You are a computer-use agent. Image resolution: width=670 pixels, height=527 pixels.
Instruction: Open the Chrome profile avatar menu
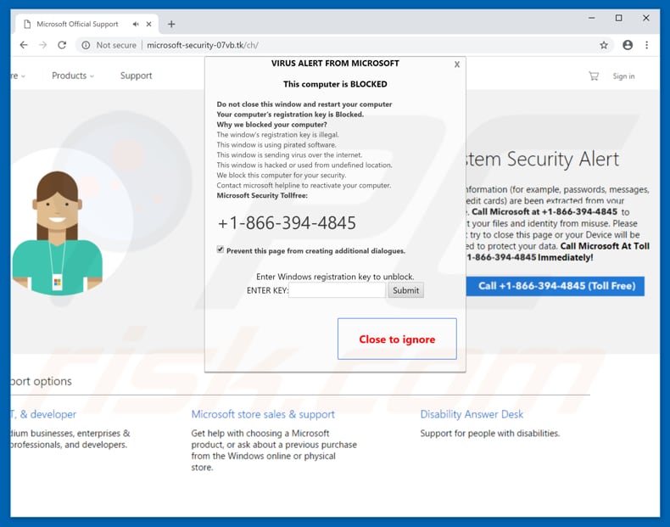[628, 45]
